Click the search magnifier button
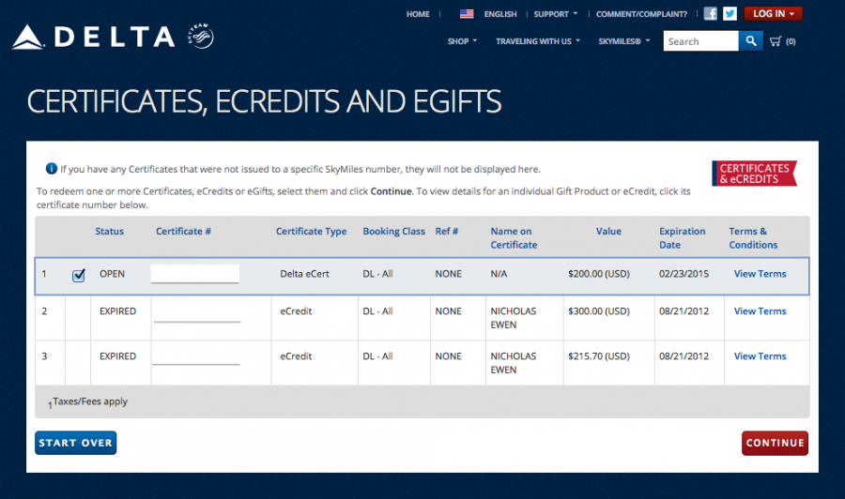845x499 pixels. coord(751,41)
